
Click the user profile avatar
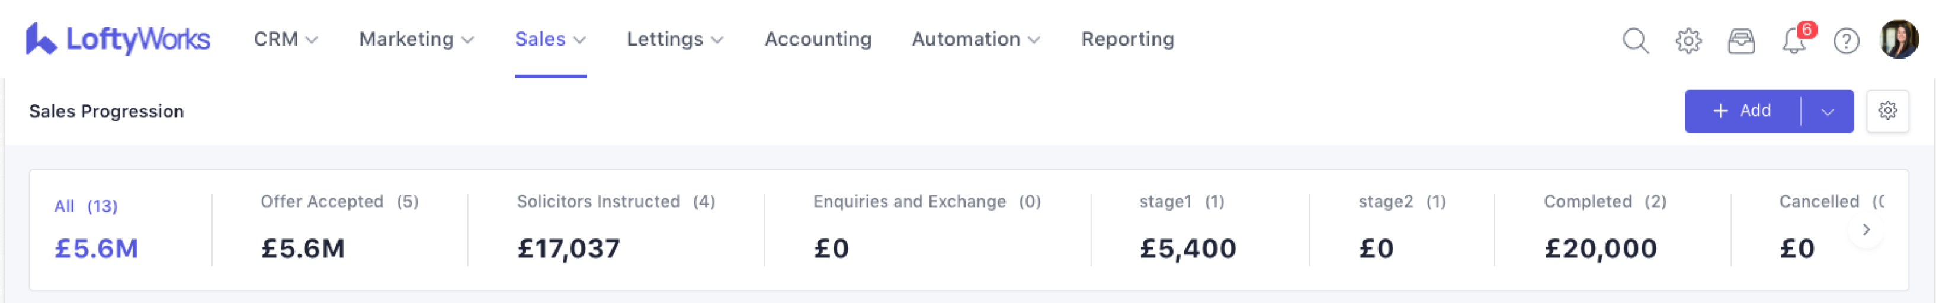pyautogui.click(x=1899, y=39)
